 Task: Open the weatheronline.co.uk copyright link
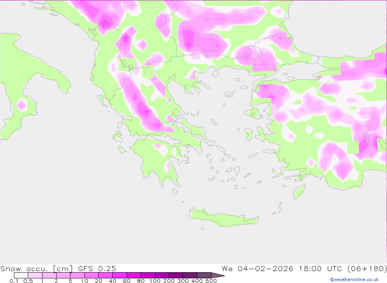click(x=354, y=280)
